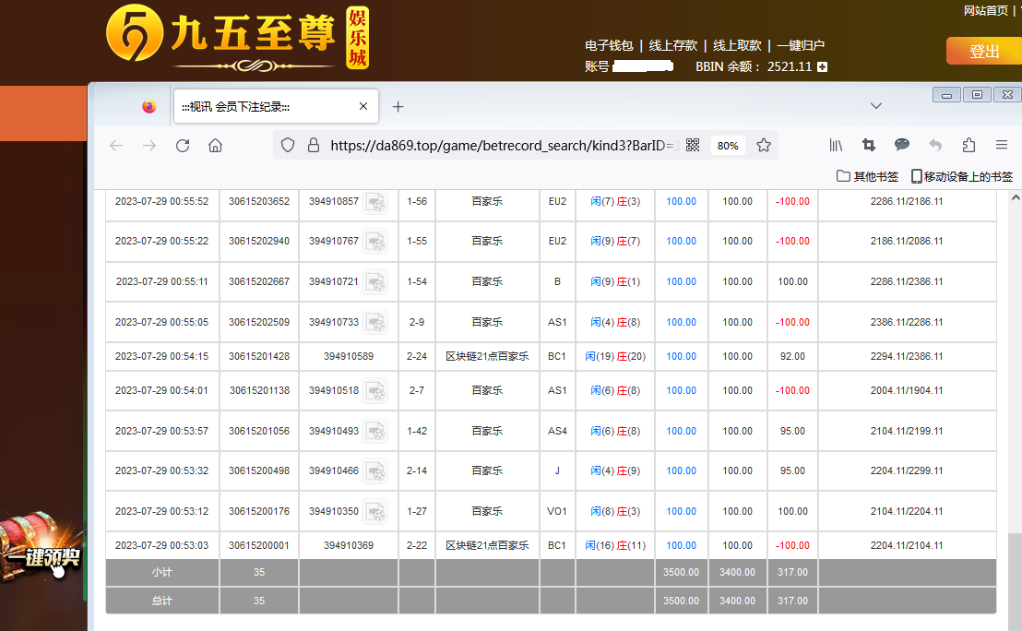Click the bet amount 100.00 link for 30615202940

pos(681,241)
